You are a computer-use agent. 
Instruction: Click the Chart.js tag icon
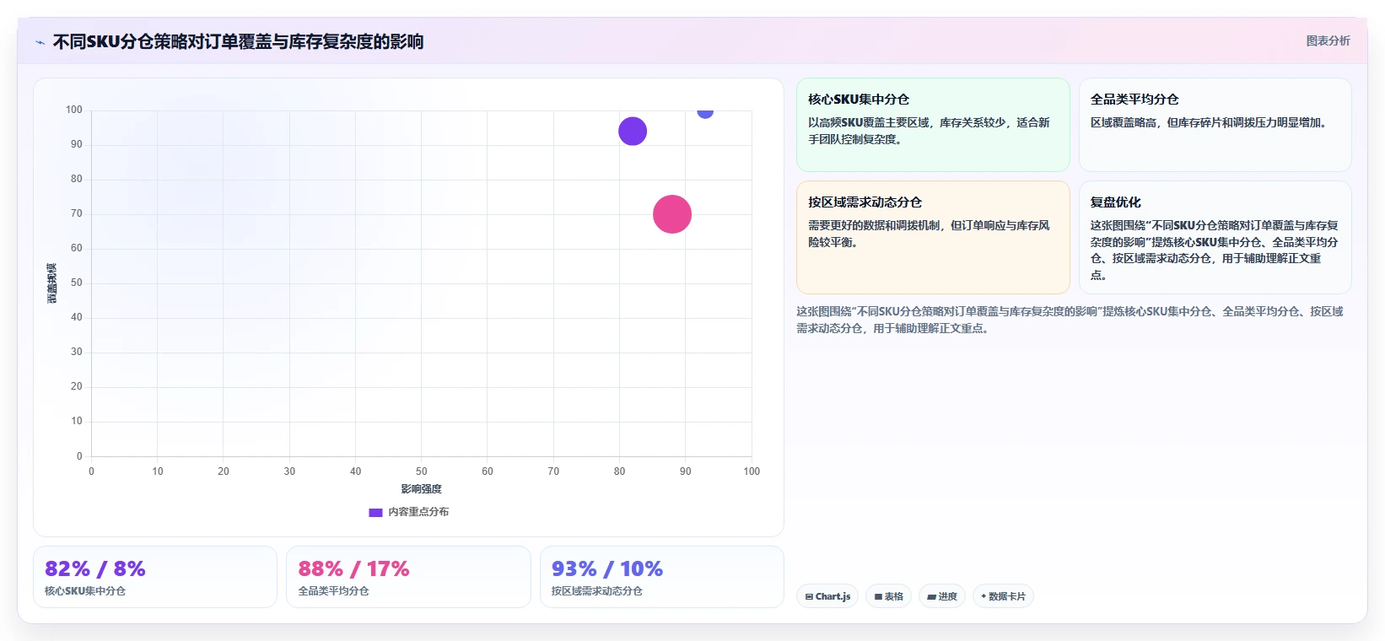pos(809,596)
